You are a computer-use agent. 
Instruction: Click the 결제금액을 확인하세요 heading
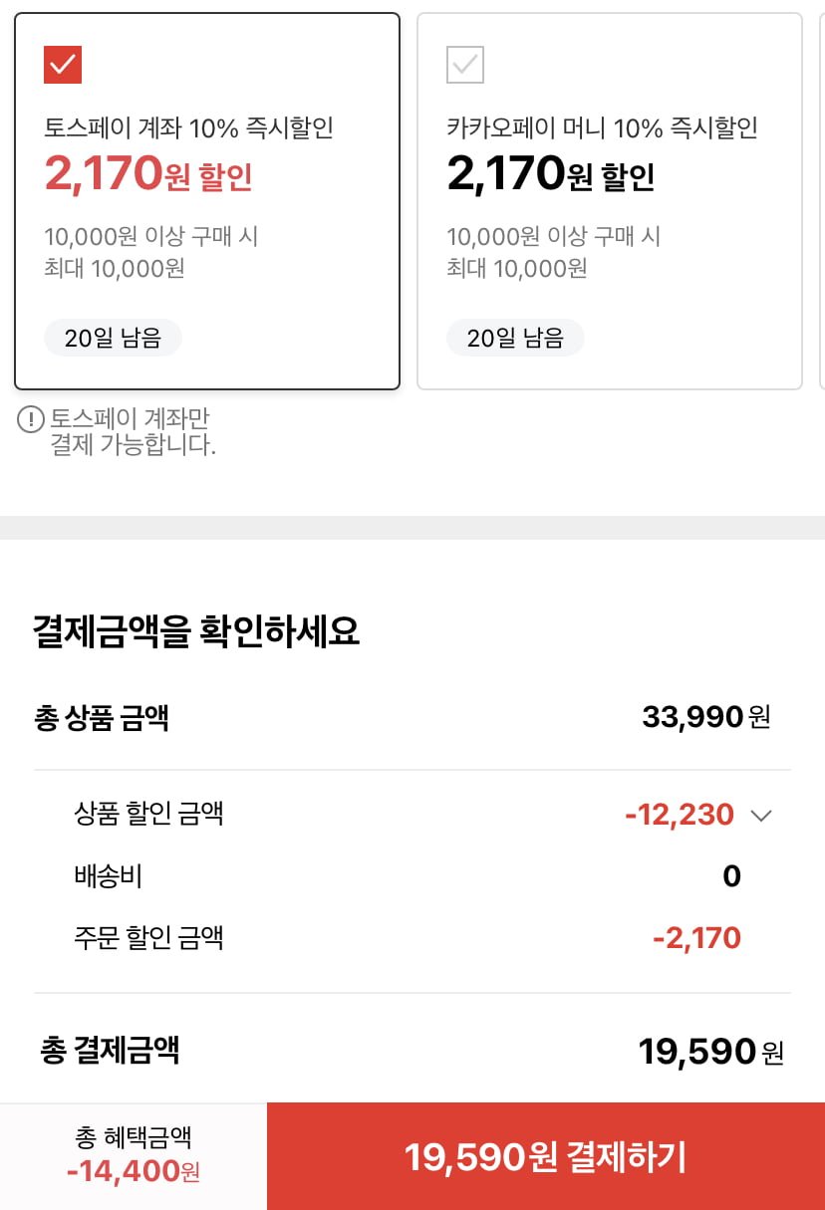point(196,631)
